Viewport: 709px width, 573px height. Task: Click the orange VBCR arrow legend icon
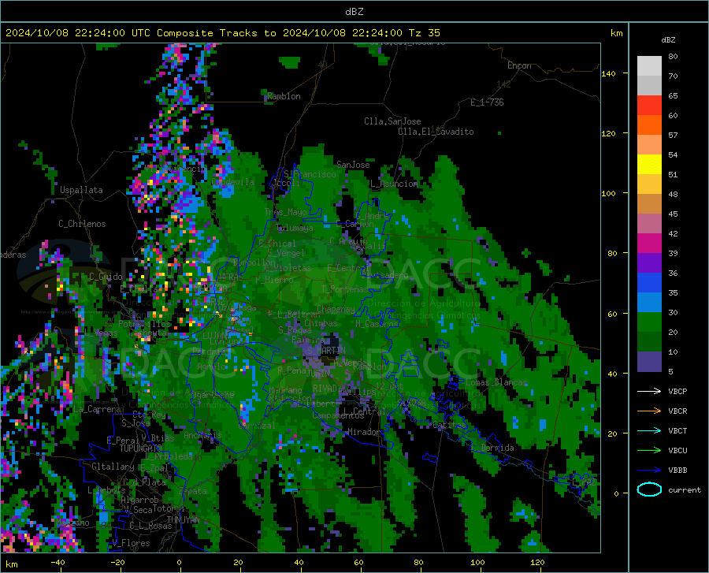click(x=649, y=411)
